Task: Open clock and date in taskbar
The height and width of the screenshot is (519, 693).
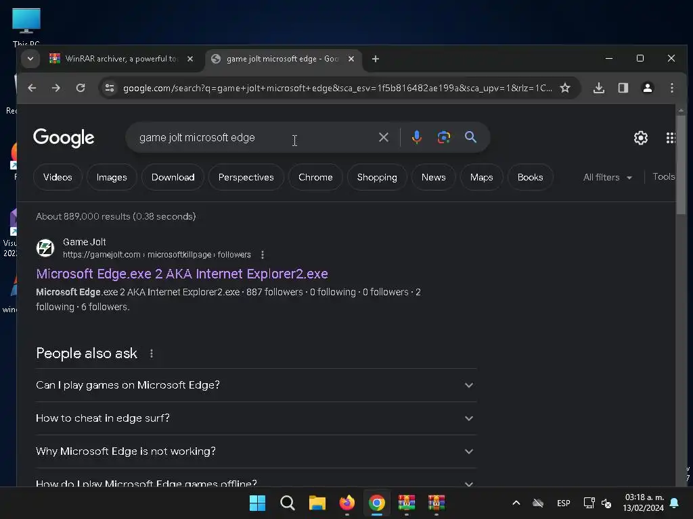Action: coord(644,503)
